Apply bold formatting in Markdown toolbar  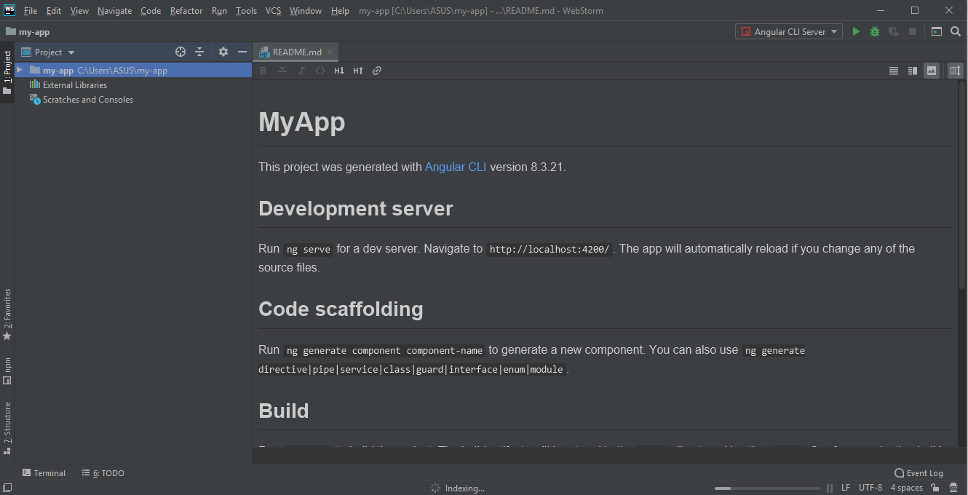tap(263, 71)
